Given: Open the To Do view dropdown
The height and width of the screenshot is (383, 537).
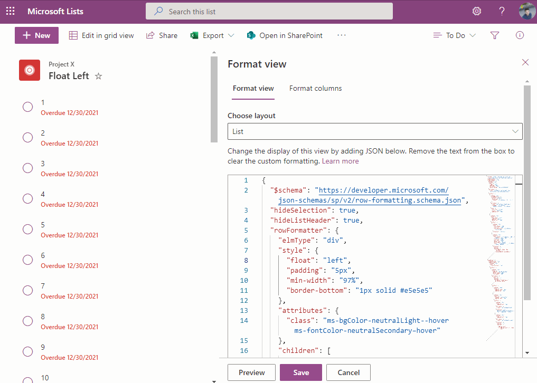Looking at the screenshot, I should 454,35.
